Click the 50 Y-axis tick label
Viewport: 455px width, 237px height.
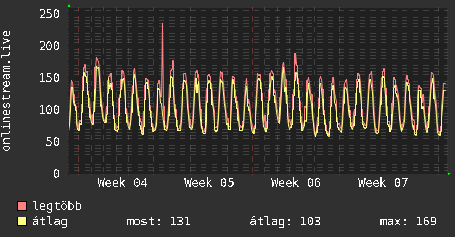(53, 142)
